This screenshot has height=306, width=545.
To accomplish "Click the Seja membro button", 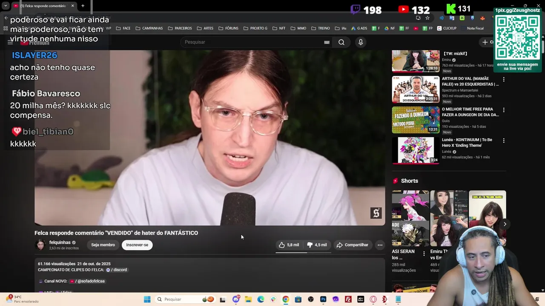I will (103, 245).
